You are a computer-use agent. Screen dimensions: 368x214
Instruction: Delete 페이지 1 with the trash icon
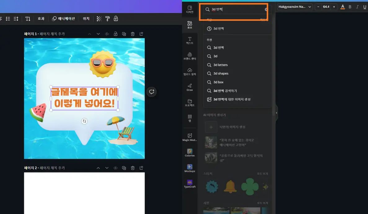click(133, 33)
